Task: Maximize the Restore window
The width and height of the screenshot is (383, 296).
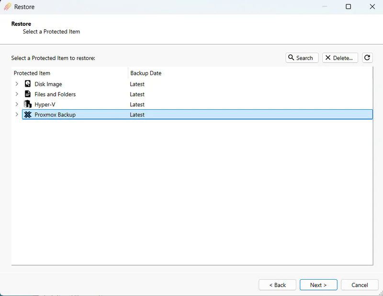Action: (349, 7)
